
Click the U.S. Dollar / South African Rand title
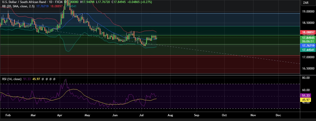(x=24, y=2)
